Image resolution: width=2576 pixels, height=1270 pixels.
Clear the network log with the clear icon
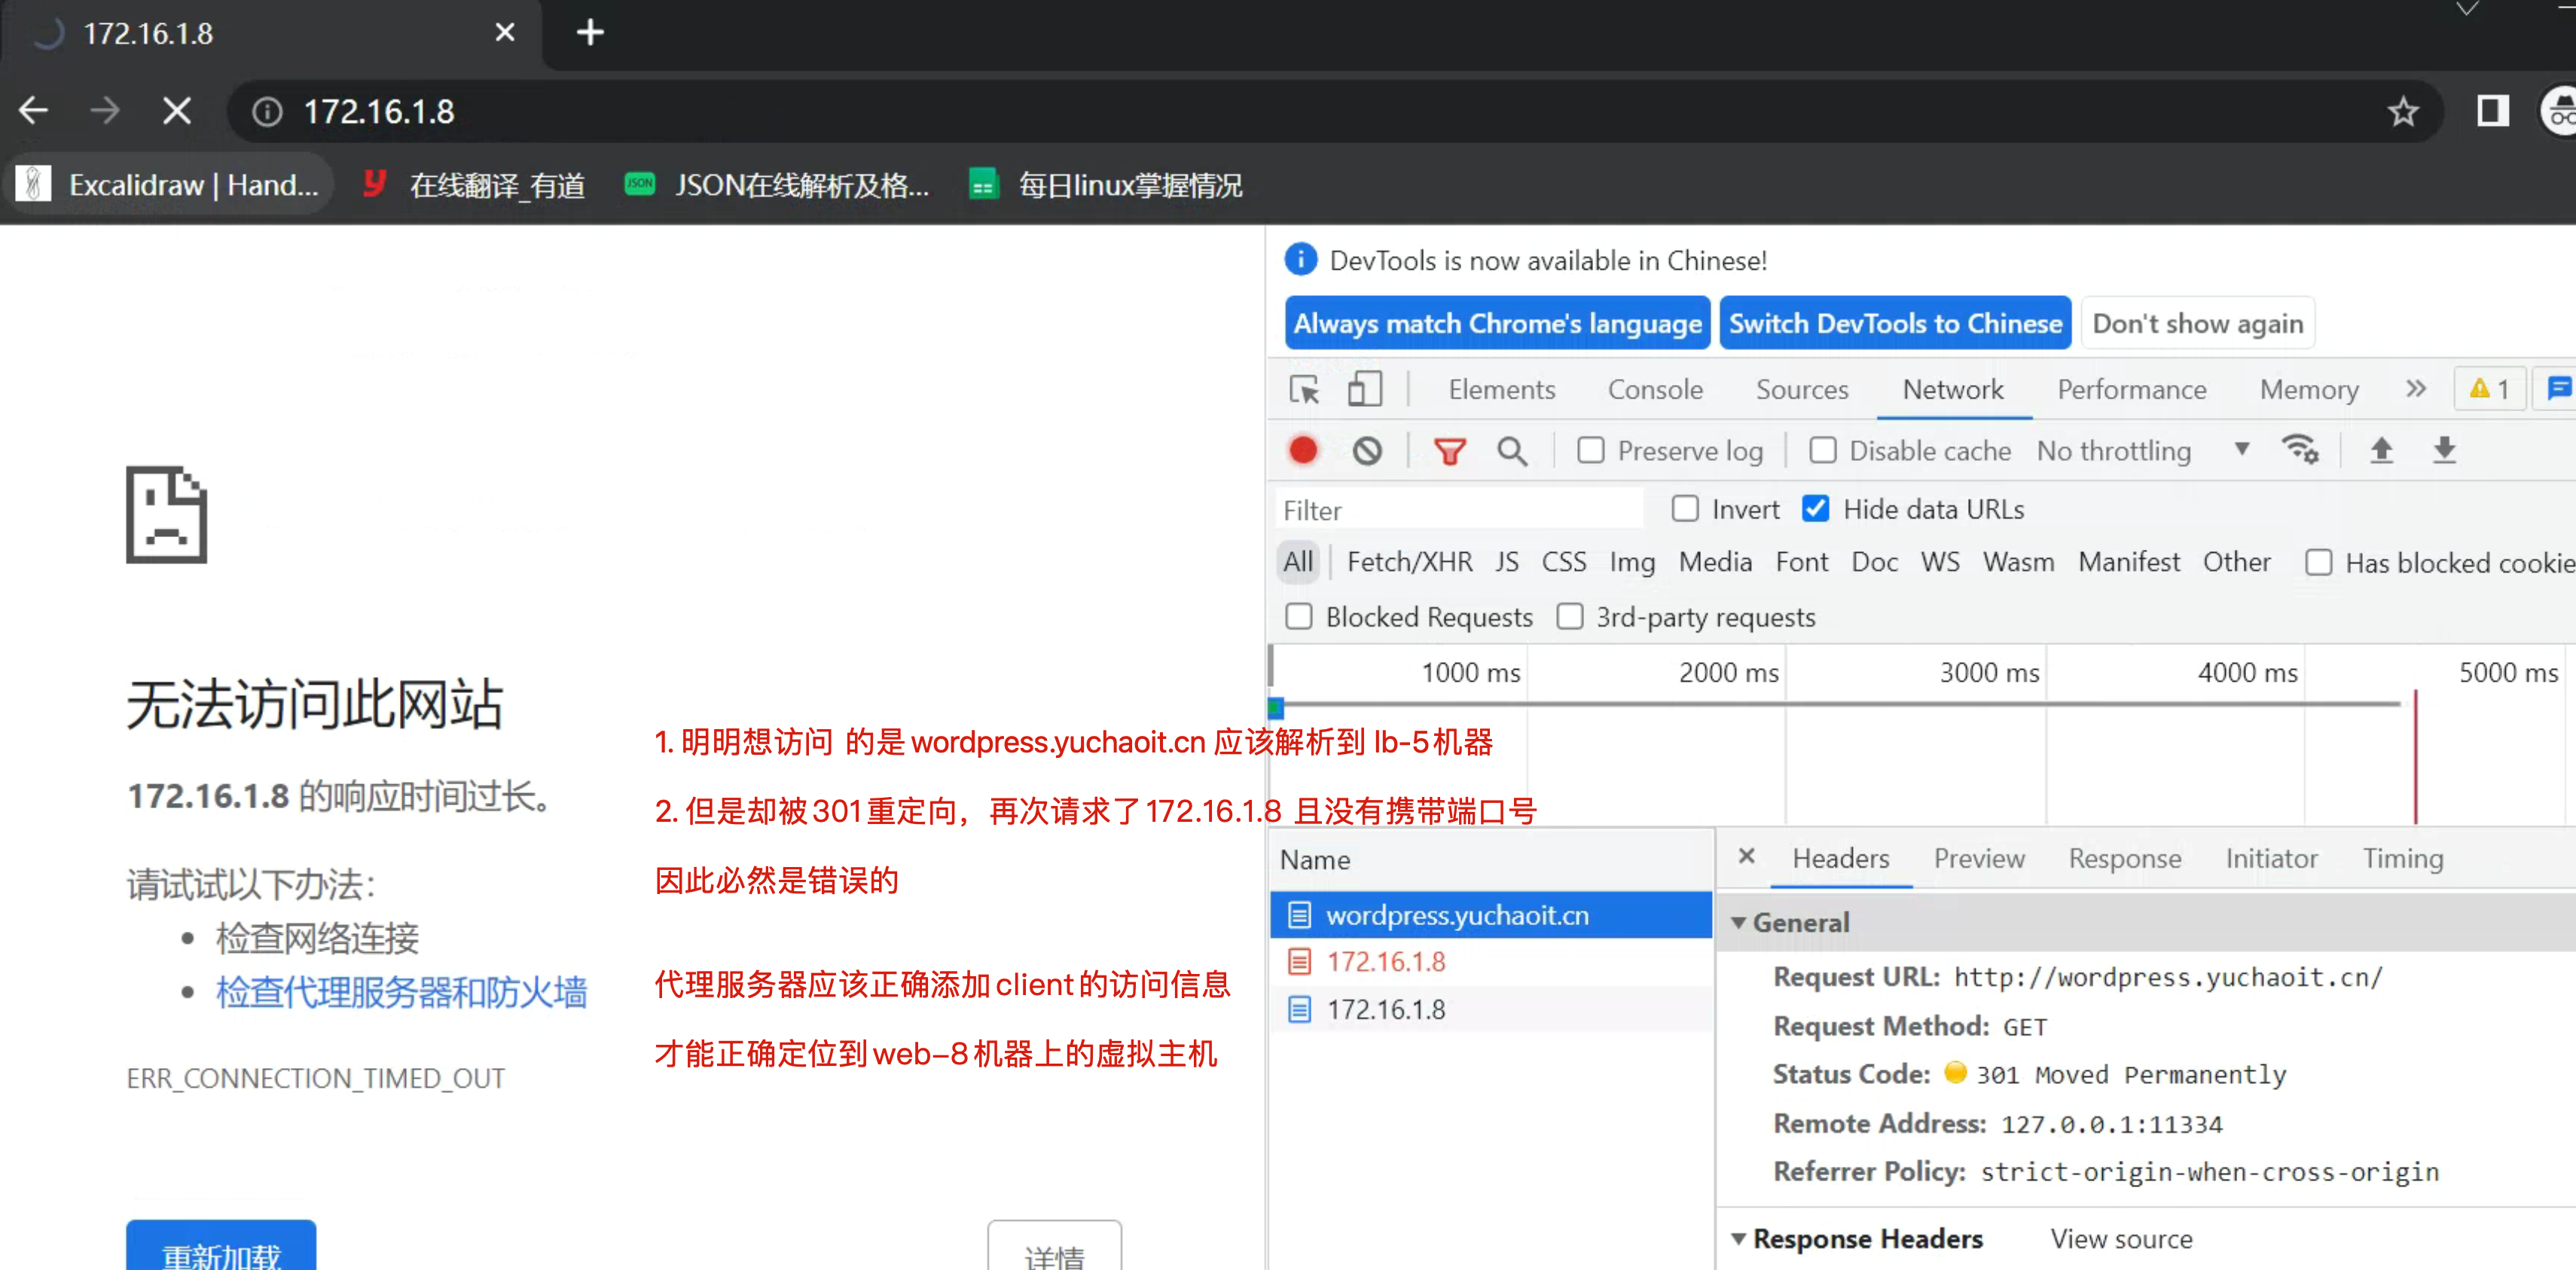click(1367, 451)
